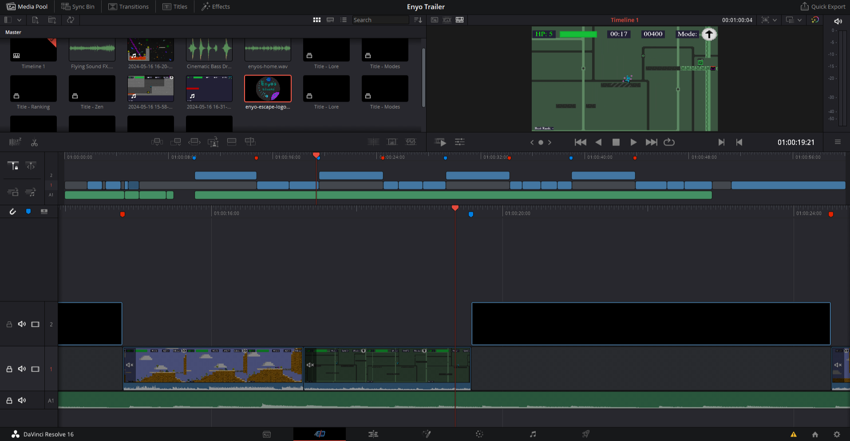Mute audio track A1

(22, 401)
